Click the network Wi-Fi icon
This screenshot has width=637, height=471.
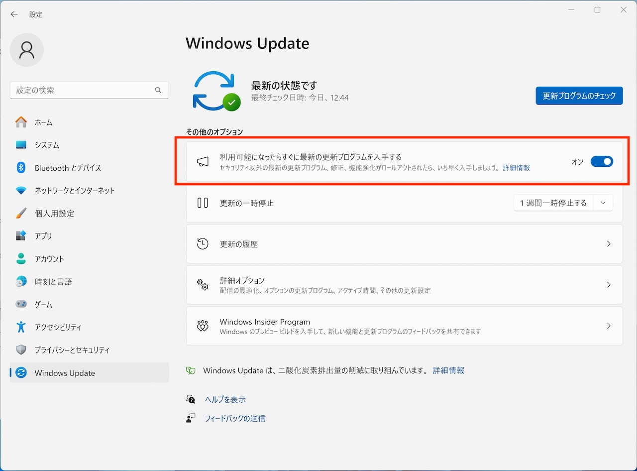[21, 191]
